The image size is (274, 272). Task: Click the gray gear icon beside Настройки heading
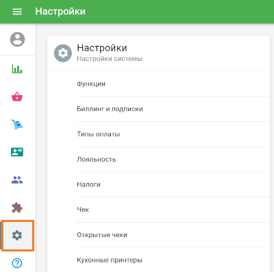point(63,53)
